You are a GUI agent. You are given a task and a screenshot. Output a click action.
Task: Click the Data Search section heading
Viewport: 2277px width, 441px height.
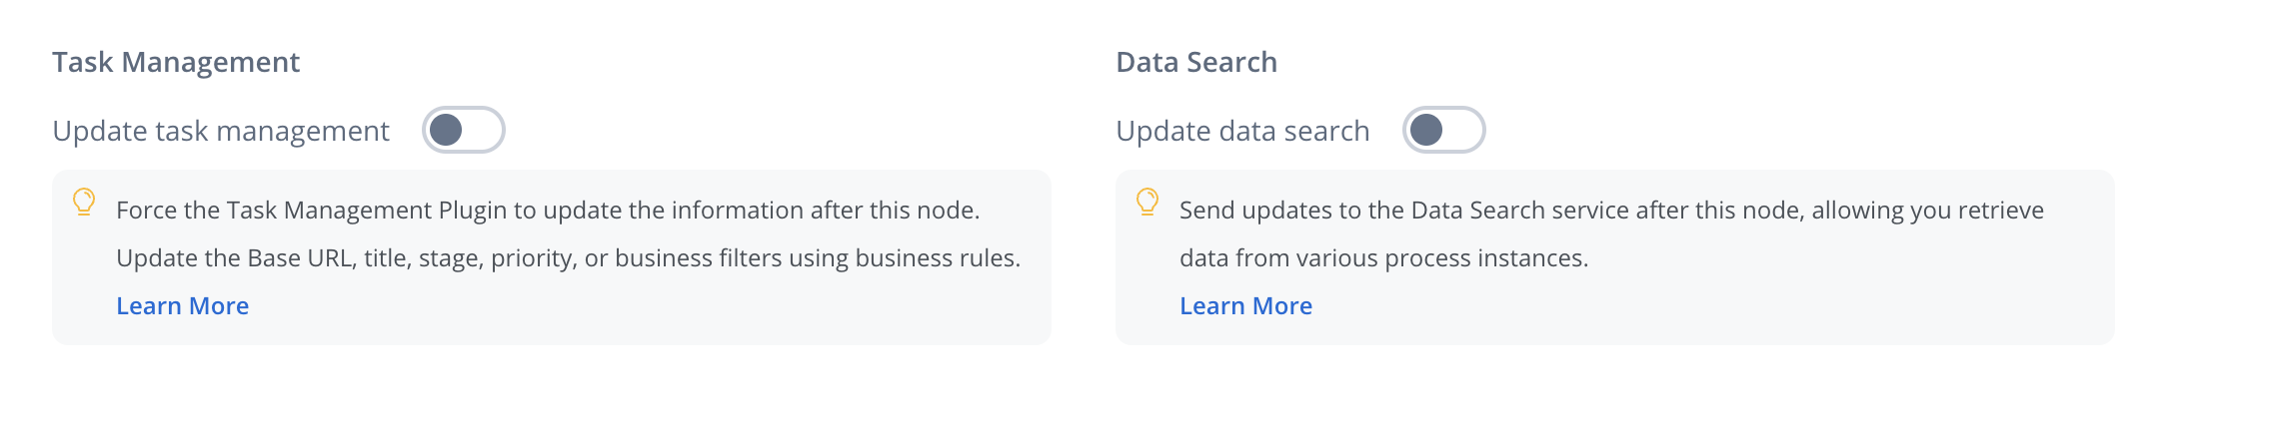pyautogui.click(x=1196, y=62)
